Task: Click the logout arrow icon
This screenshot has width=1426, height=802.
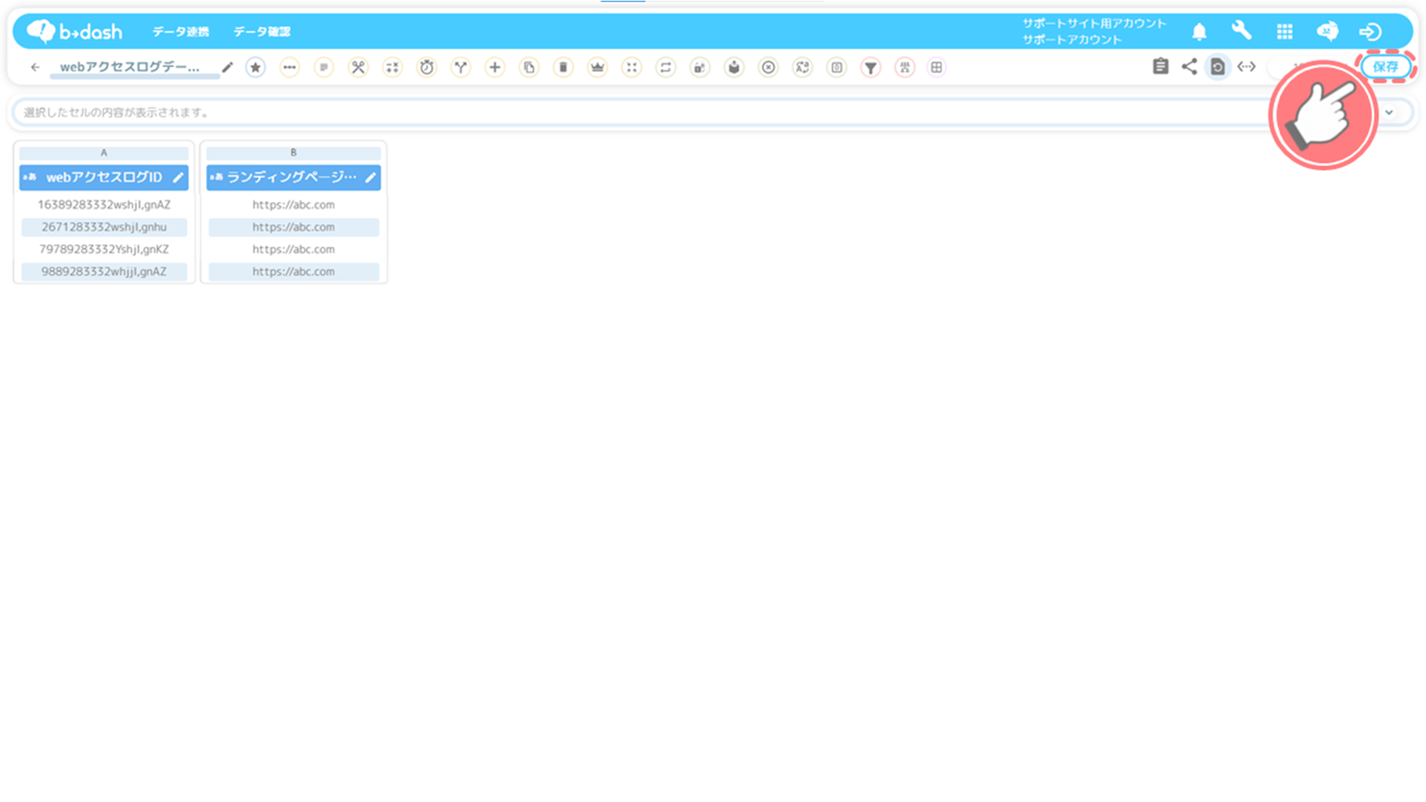Action: (1370, 32)
